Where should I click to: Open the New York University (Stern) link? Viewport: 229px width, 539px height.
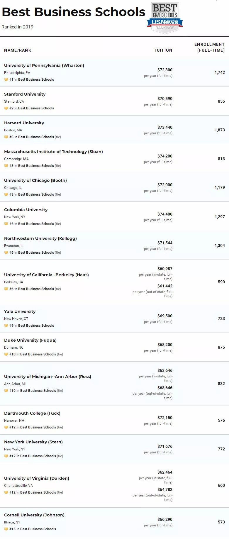(33, 442)
